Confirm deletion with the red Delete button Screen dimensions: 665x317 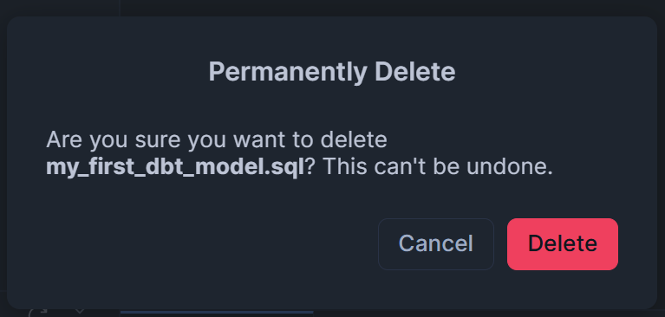click(x=563, y=244)
